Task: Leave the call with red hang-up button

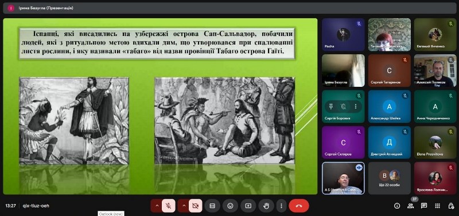Action: tap(299, 206)
